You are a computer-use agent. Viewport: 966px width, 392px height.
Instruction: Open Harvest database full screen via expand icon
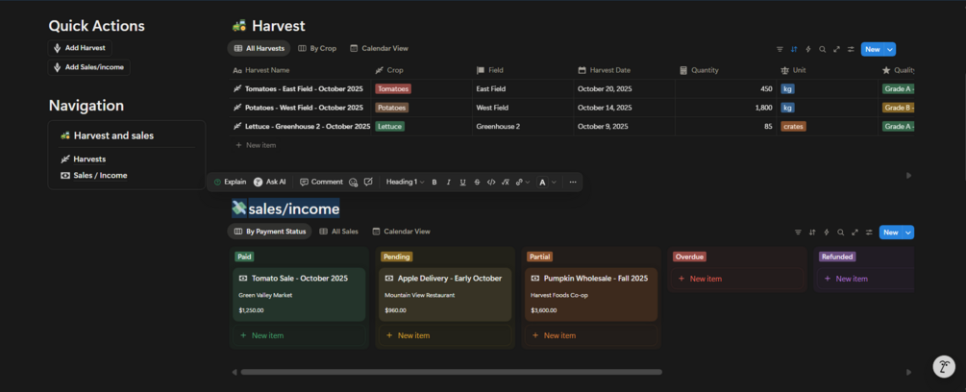point(836,49)
